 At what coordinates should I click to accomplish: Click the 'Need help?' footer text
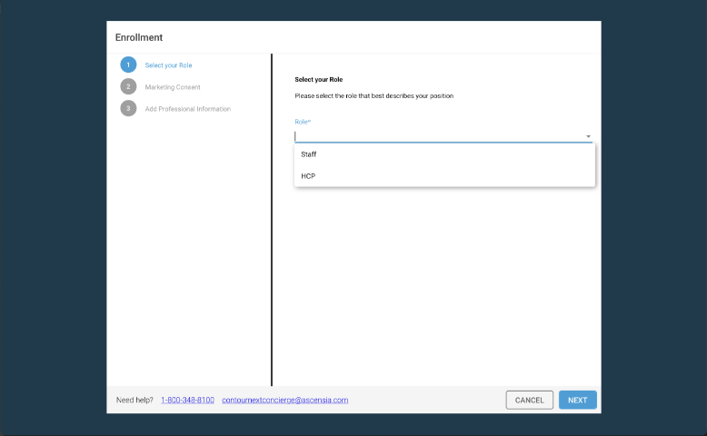pyautogui.click(x=134, y=400)
